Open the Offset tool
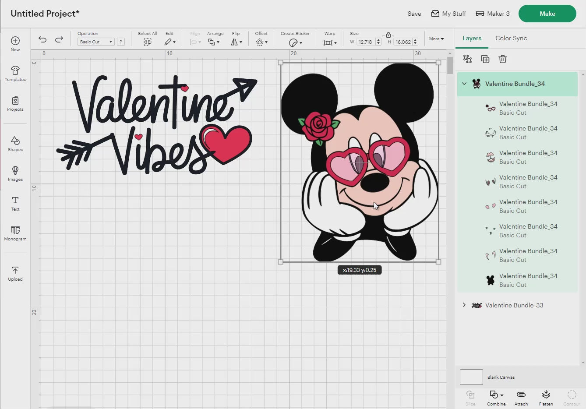 [261, 42]
